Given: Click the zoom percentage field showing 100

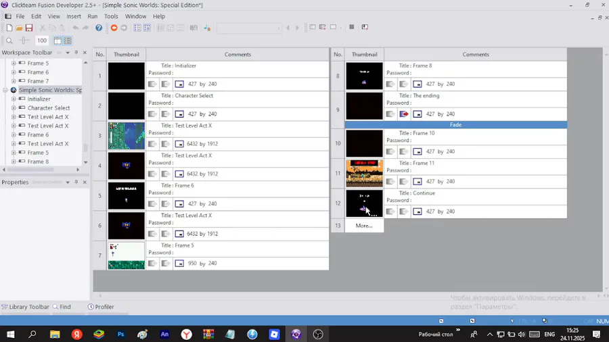Looking at the screenshot, I should (42, 41).
